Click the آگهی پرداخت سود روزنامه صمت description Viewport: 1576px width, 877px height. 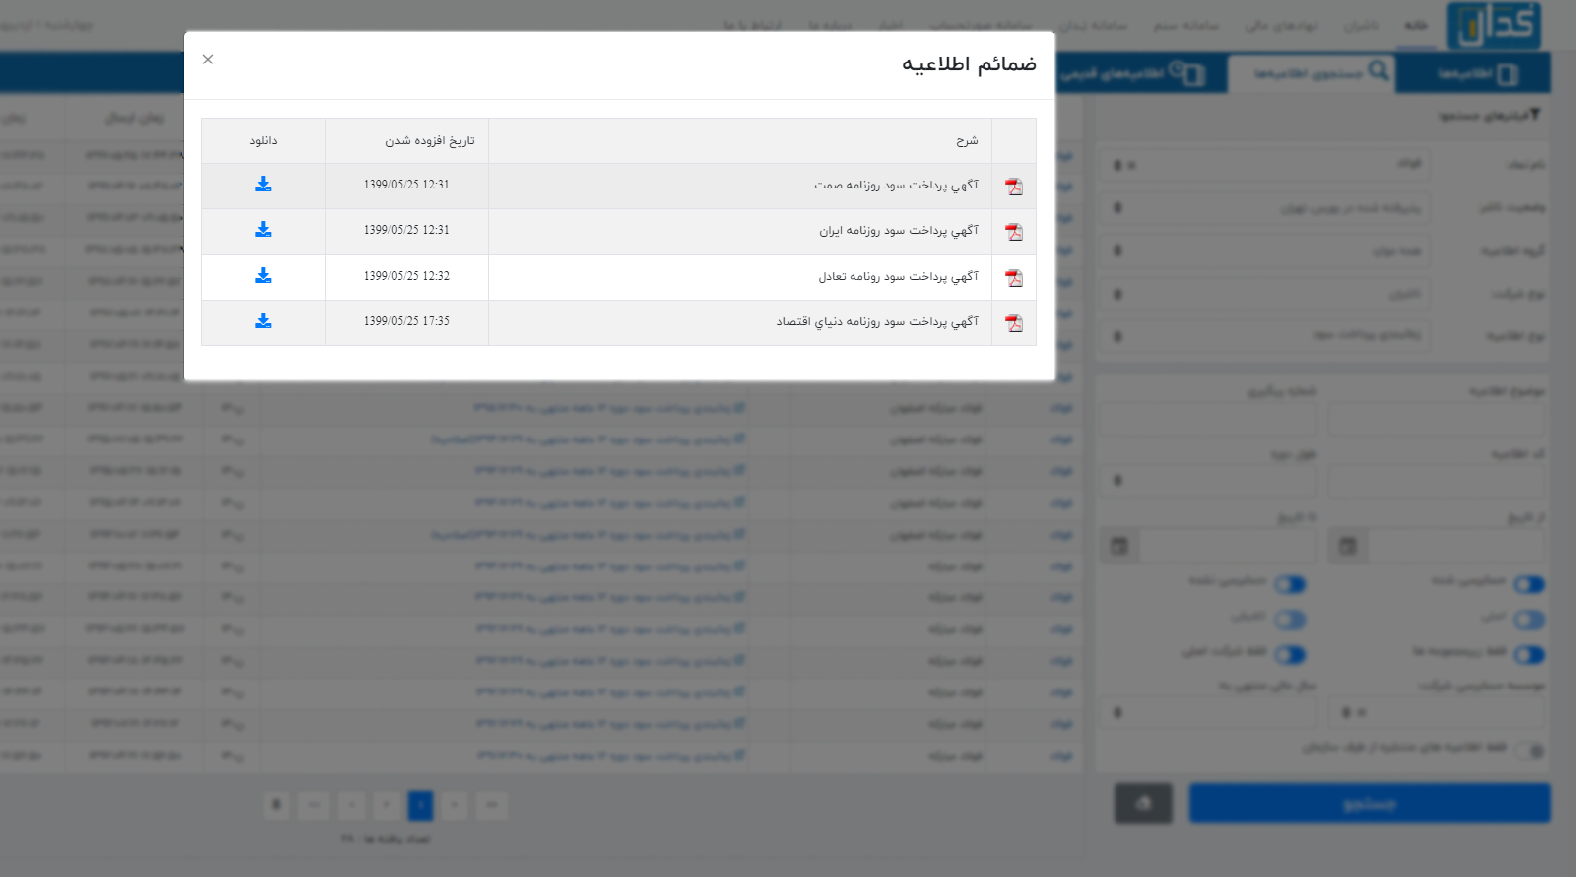[895, 186]
